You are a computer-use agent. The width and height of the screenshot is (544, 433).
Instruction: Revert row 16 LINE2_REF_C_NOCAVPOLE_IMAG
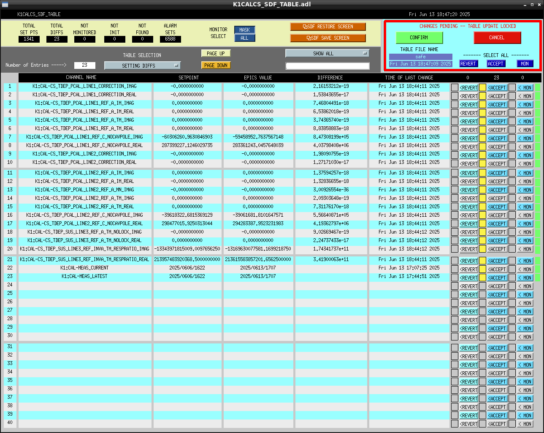pos(468,215)
